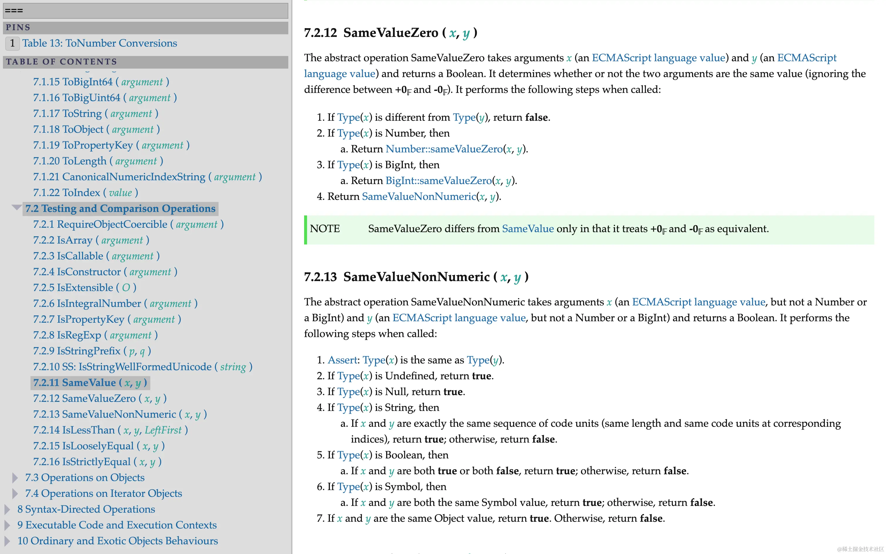
Task: Click pin number 1 badge
Action: (x=12, y=43)
